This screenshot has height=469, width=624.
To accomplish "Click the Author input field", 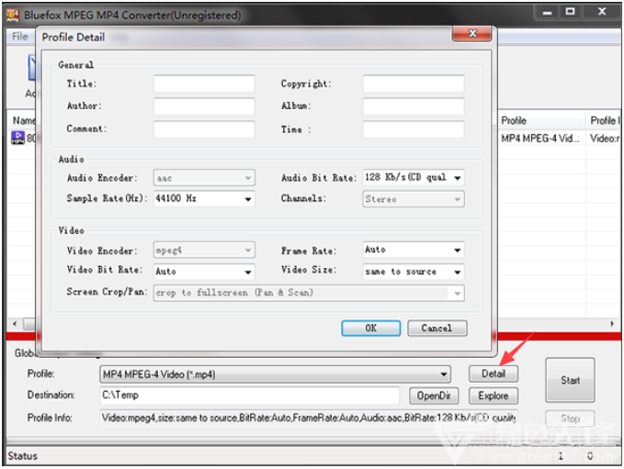I will coord(204,106).
